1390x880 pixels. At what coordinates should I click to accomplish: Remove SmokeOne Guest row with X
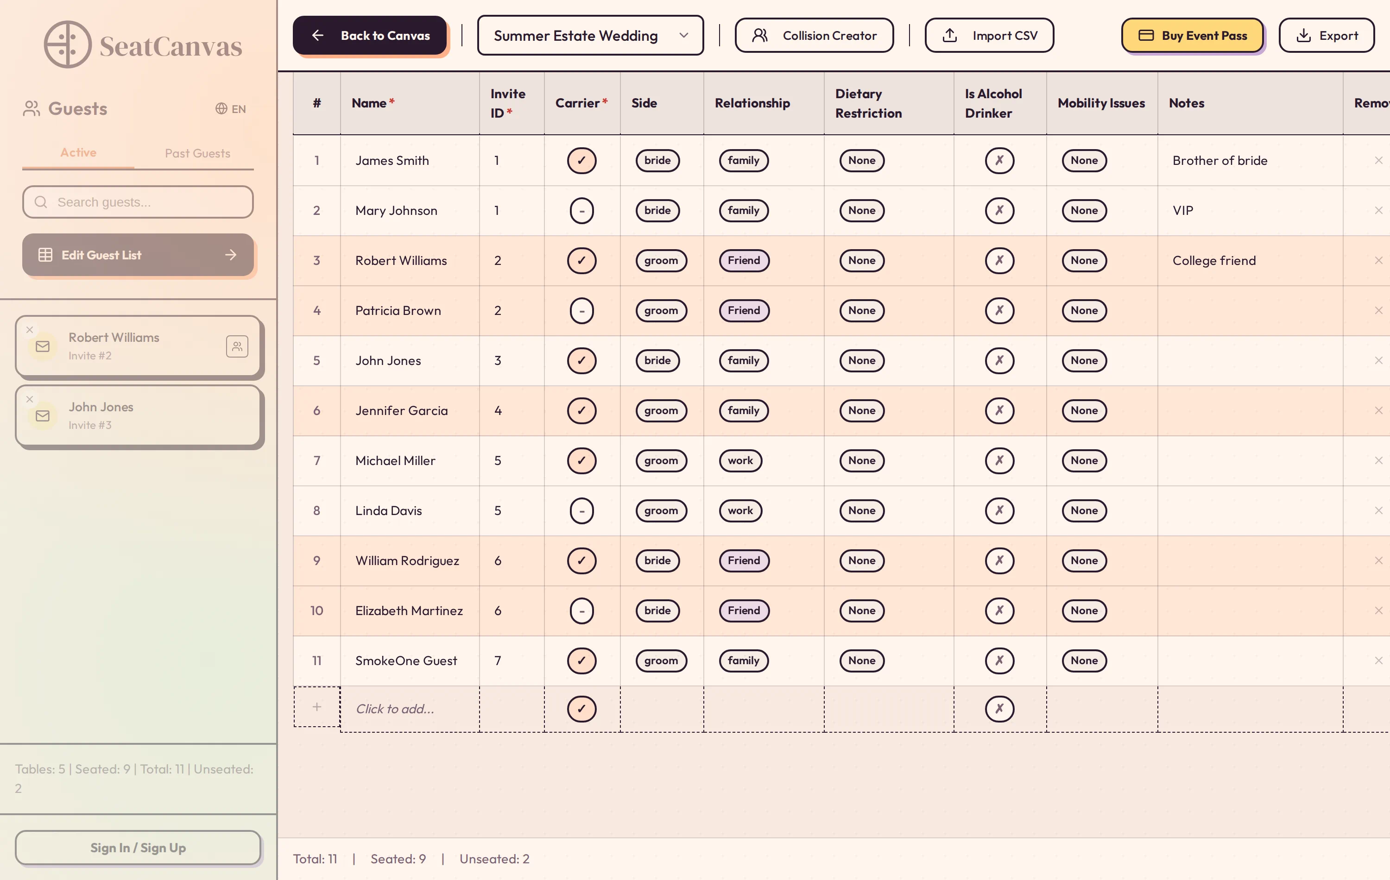(1378, 661)
